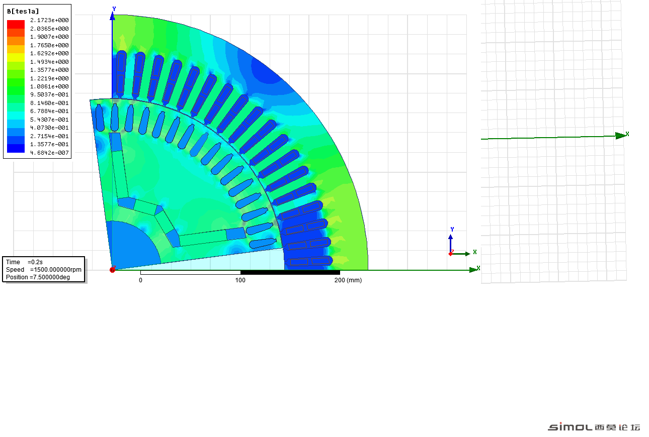Select legend value 2.1723e+000
The width and height of the screenshot is (649, 437).
point(49,20)
